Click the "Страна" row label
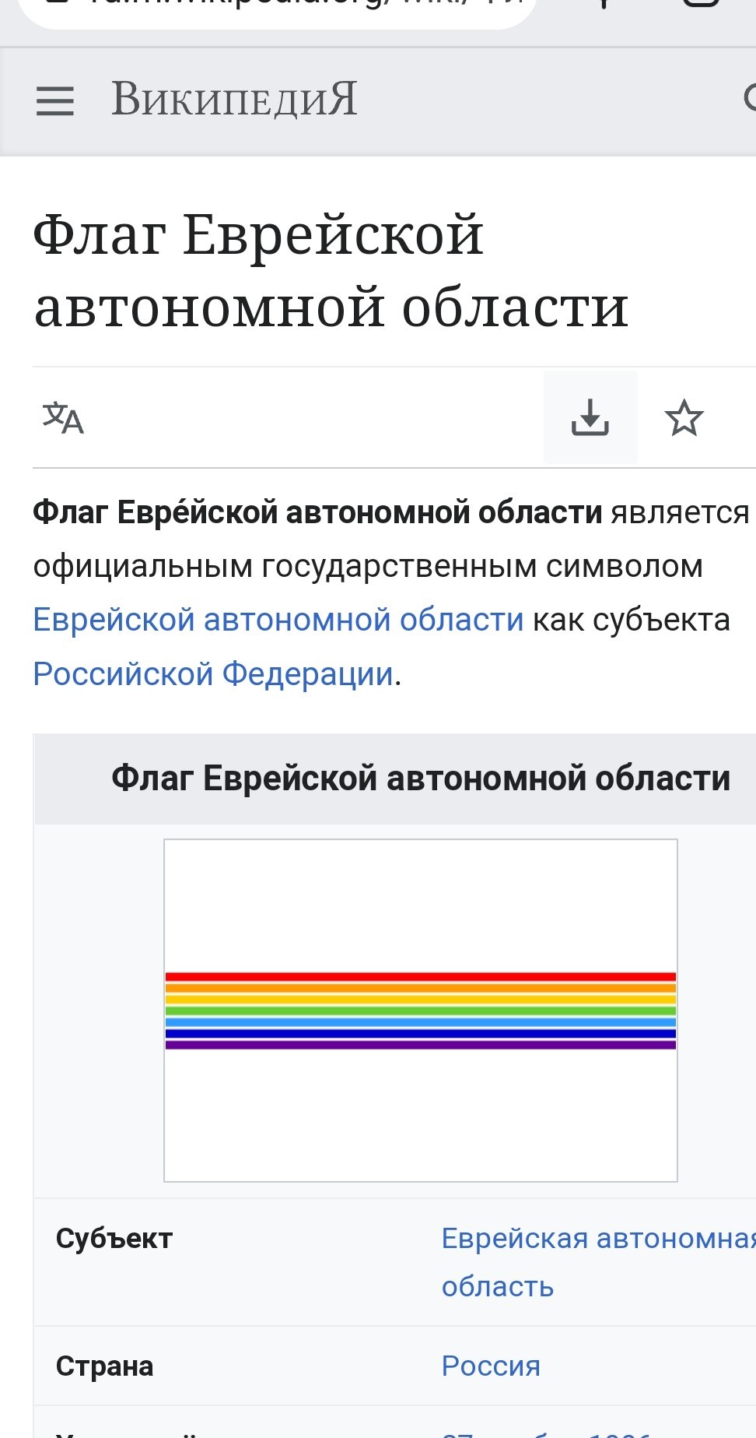 (104, 1366)
